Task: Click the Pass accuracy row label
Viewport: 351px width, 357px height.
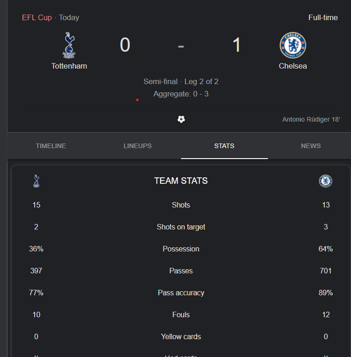Action: point(181,293)
